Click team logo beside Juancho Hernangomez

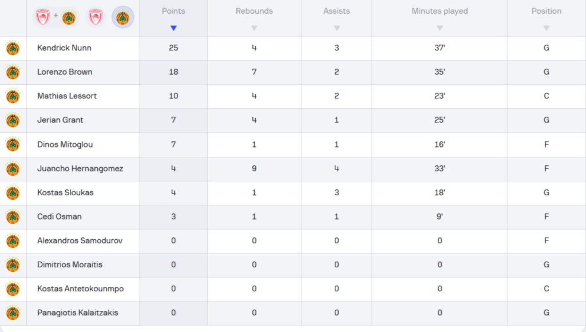tap(13, 168)
